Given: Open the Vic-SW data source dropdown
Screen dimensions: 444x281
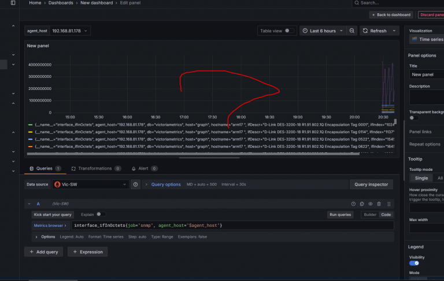Looking at the screenshot, I should click(90, 184).
